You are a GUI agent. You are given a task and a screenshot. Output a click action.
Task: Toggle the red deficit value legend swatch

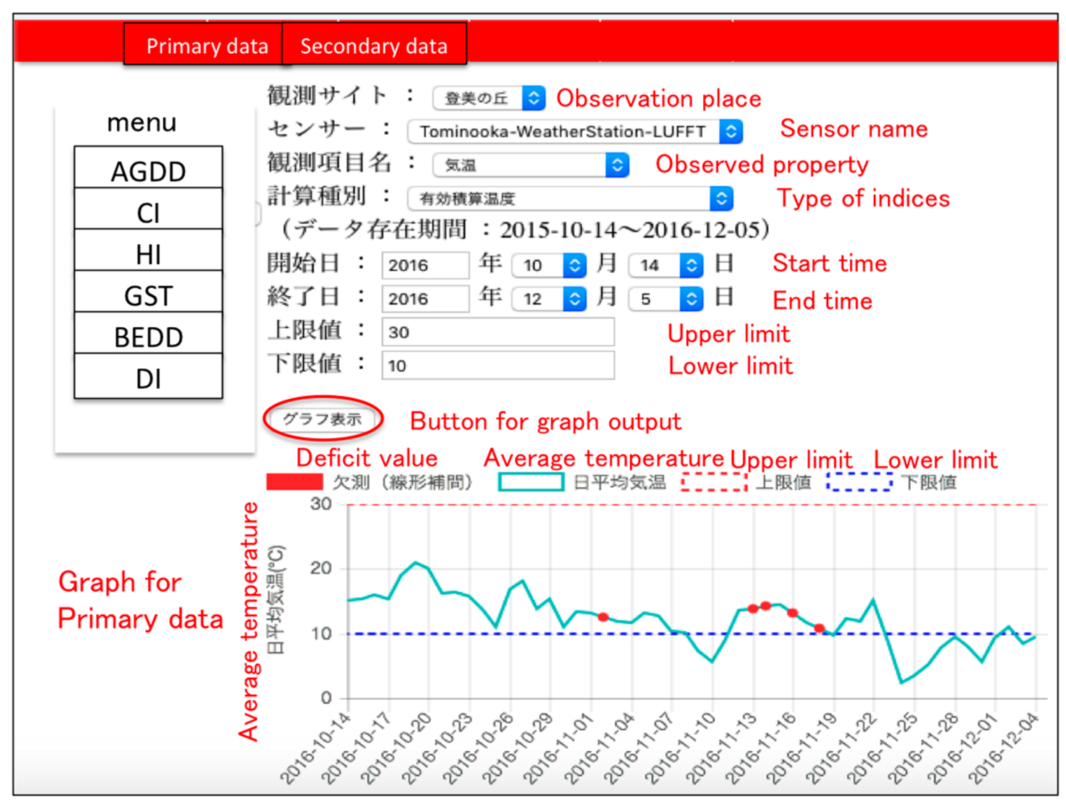click(x=294, y=482)
